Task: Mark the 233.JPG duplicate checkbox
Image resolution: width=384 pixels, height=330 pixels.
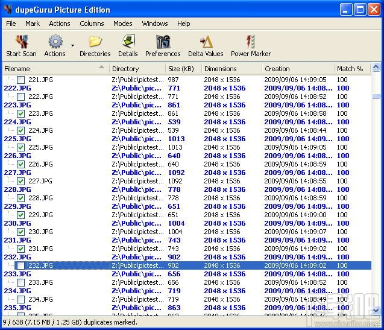Action: (x=21, y=282)
